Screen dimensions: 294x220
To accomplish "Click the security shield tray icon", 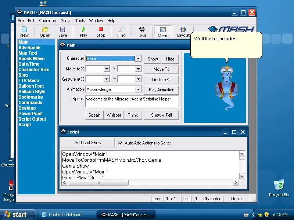I will coord(266,214).
